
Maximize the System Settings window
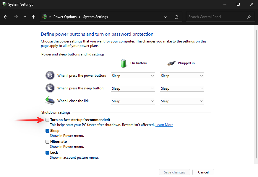click(x=238, y=4)
